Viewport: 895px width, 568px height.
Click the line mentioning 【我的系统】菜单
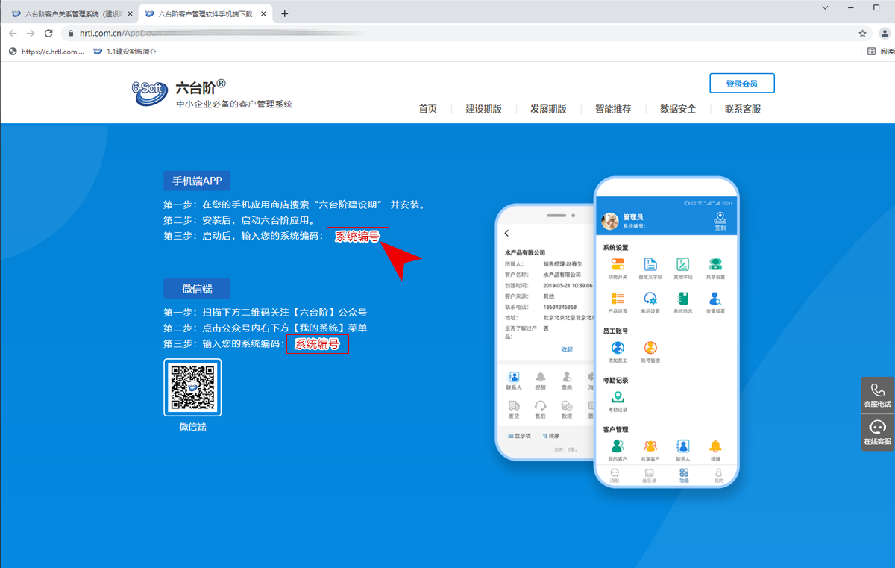pyautogui.click(x=265, y=328)
